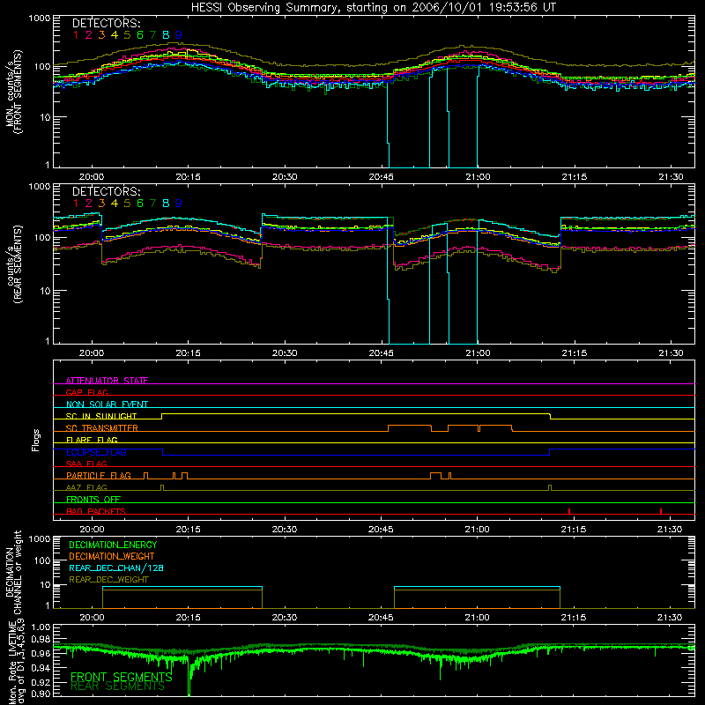Select the ATTENUATOR STATE flag label

point(107,381)
